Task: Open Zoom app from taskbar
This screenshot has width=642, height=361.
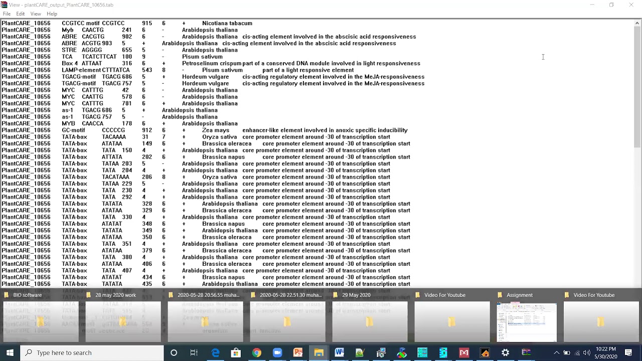Action: click(x=277, y=353)
